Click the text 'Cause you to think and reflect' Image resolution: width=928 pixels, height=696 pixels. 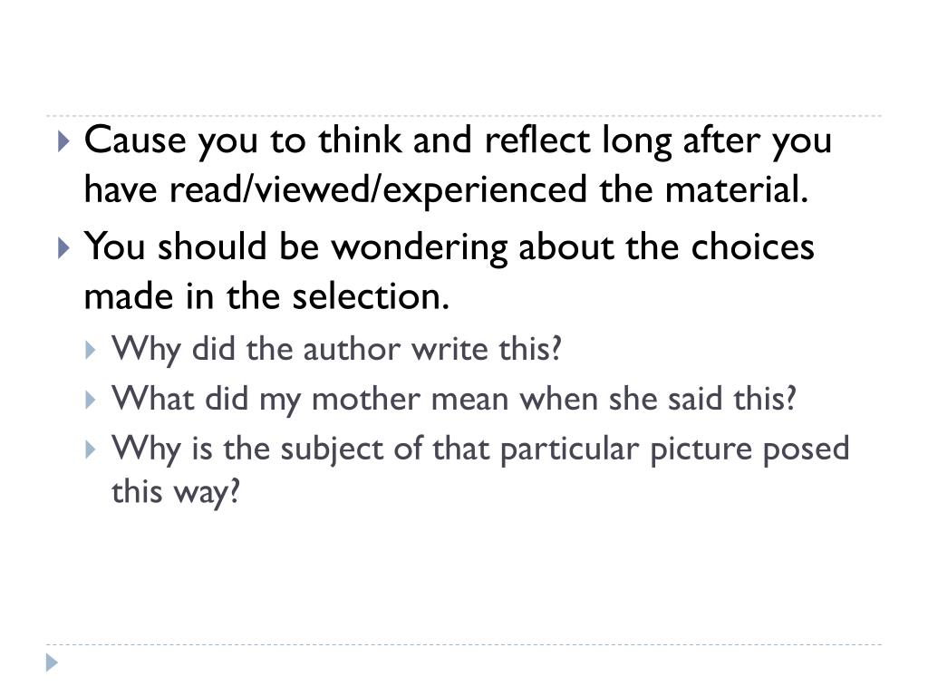pyautogui.click(x=337, y=140)
